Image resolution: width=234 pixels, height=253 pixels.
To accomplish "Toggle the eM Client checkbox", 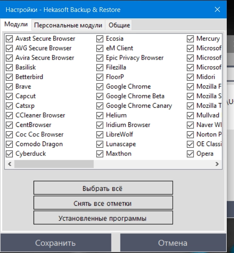I will pyautogui.click(x=100, y=48).
